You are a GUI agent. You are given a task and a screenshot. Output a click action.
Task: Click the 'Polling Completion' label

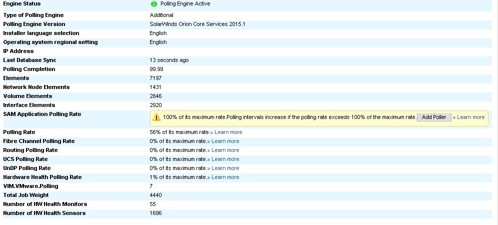tap(29, 69)
